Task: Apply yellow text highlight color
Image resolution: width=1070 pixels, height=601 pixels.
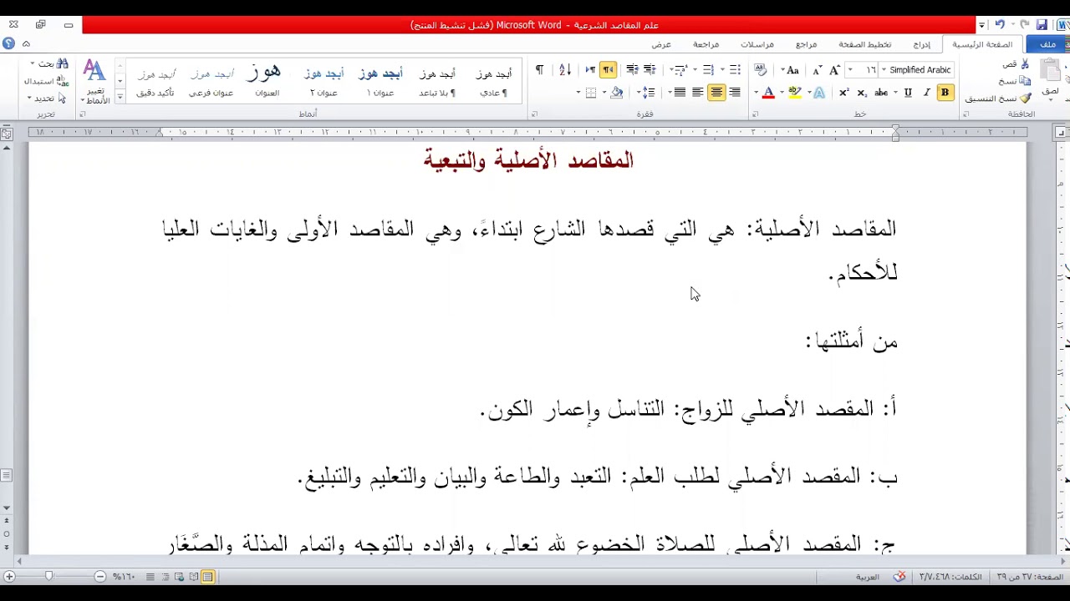Action: pyautogui.click(x=794, y=93)
